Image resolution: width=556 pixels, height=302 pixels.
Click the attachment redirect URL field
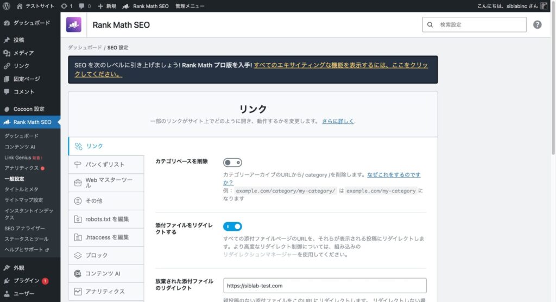pyautogui.click(x=325, y=286)
